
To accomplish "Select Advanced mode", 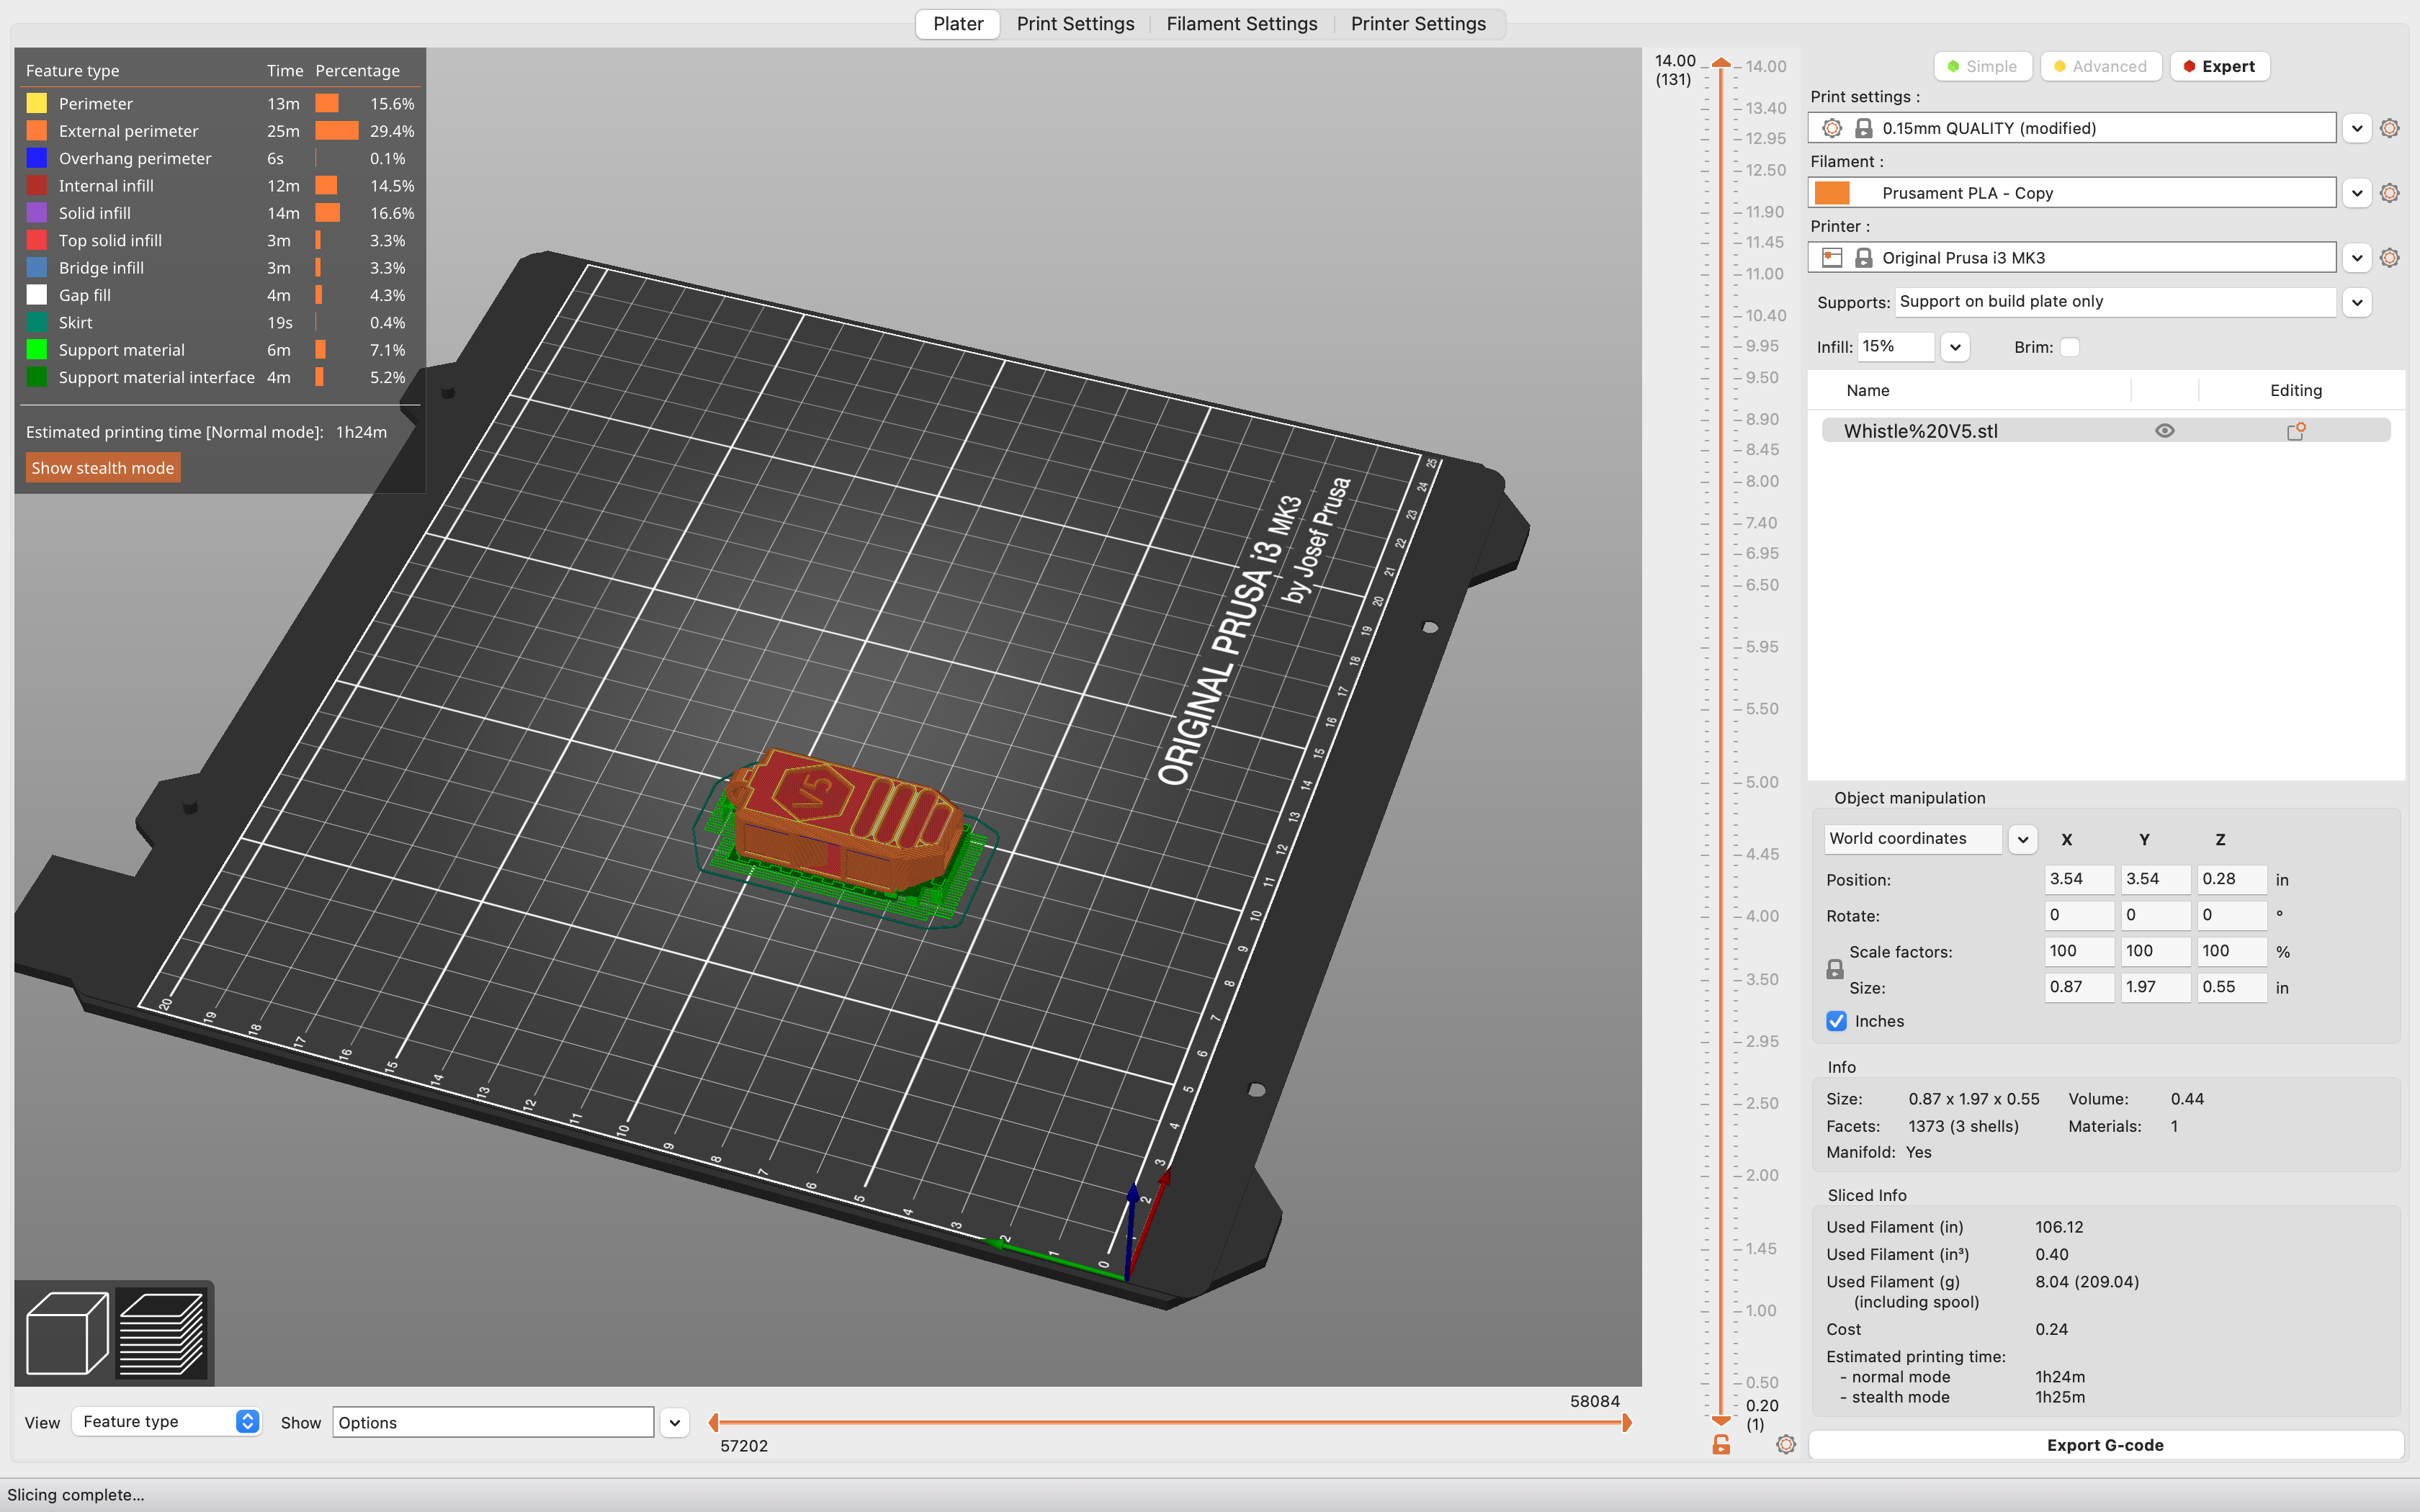I will point(2100,66).
